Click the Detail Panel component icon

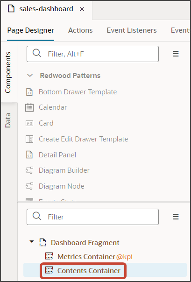[x=29, y=155]
